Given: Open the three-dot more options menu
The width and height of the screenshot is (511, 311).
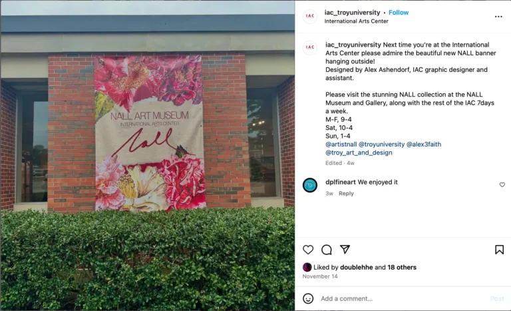Looking at the screenshot, I should point(498,17).
